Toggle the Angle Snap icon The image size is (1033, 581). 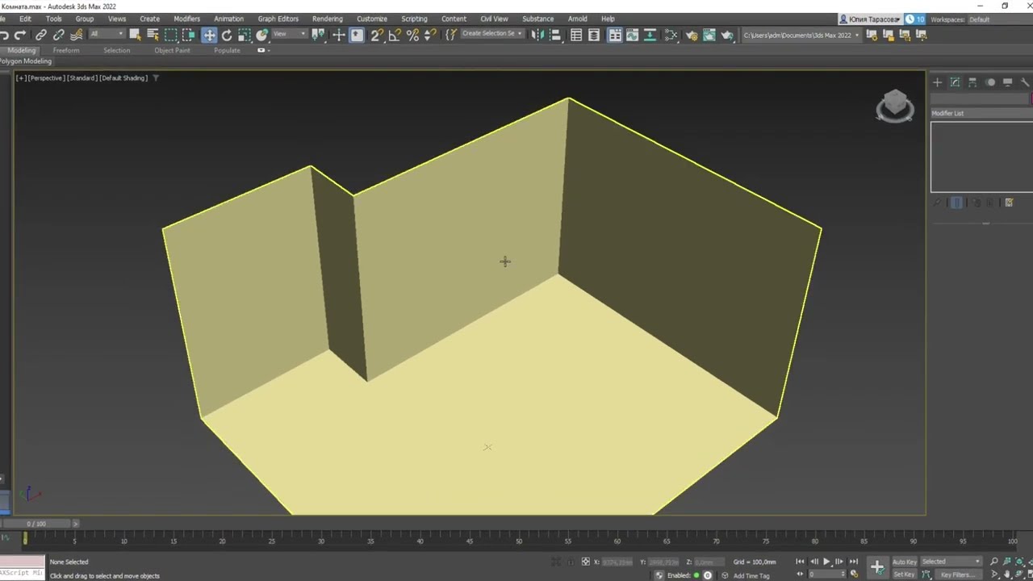[x=395, y=35]
